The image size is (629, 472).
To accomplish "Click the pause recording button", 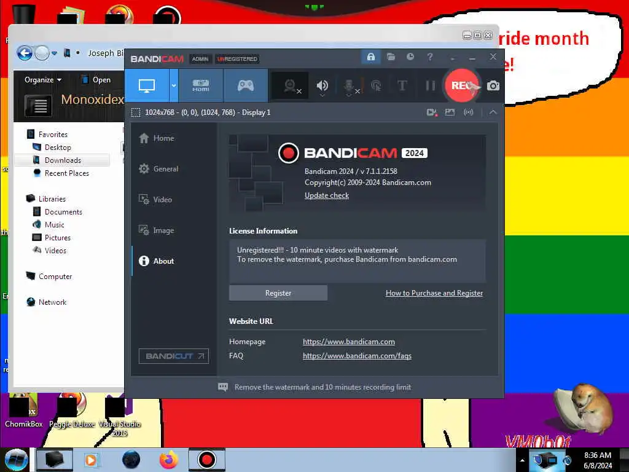I will coord(430,85).
